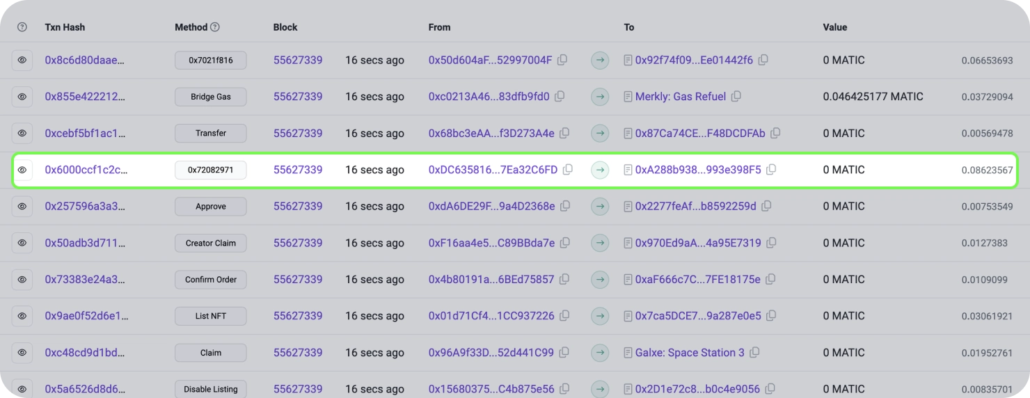
Task: Copy the 0x50d604aF from address
Action: point(562,60)
